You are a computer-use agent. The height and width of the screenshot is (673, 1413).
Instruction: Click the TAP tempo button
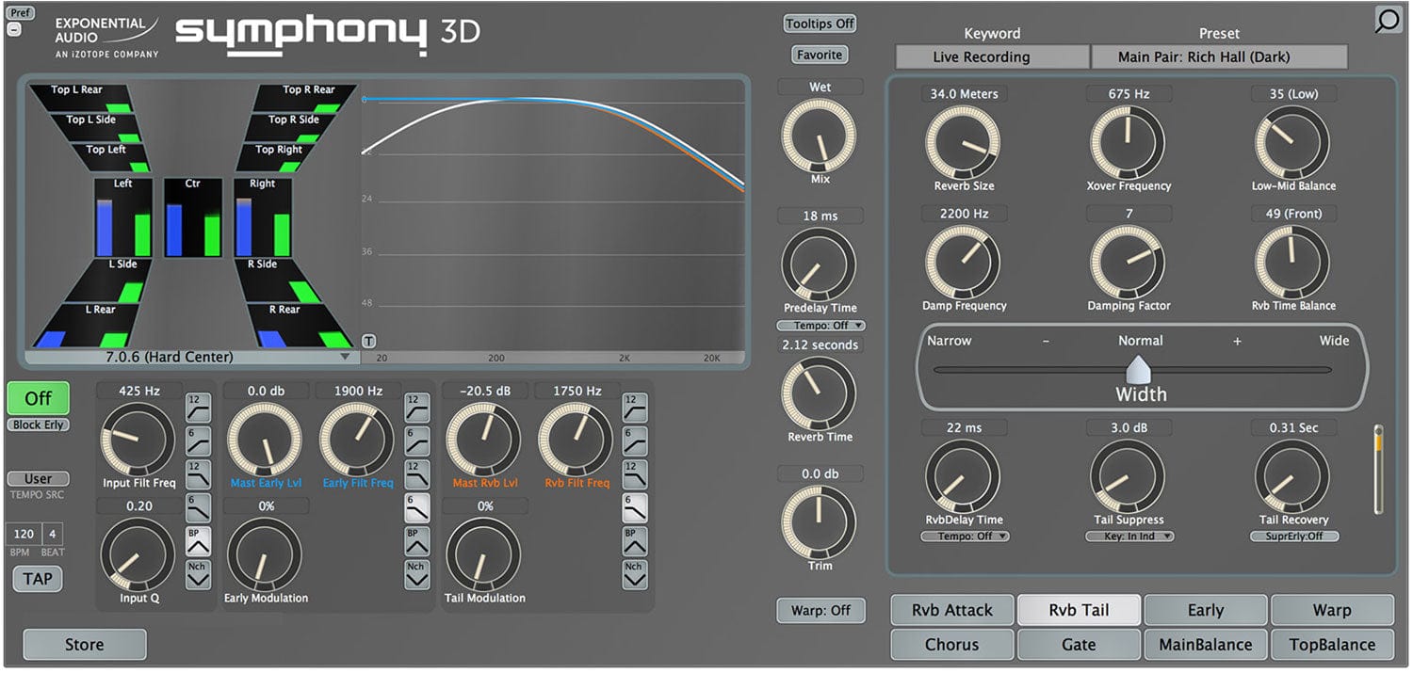point(38,578)
